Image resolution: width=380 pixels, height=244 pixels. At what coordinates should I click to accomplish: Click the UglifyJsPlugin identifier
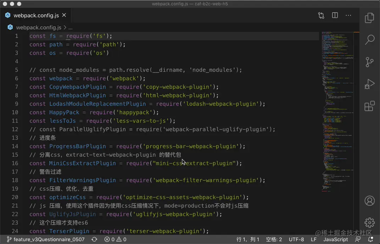72,214
